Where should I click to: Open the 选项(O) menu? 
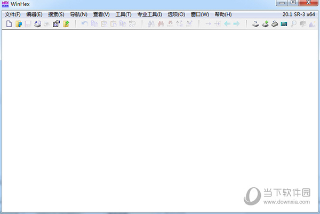tap(177, 14)
